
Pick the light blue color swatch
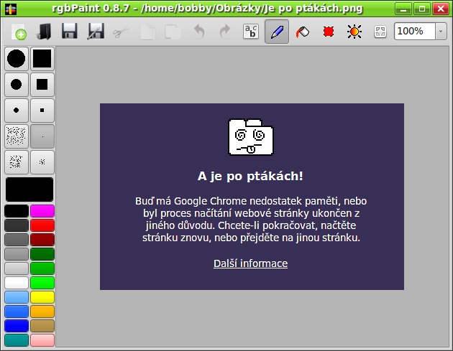[x=17, y=297]
